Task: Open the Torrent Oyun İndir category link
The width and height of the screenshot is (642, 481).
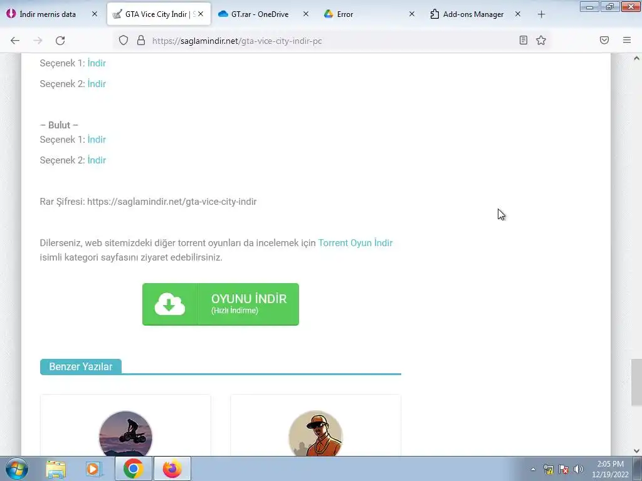Action: click(x=355, y=243)
